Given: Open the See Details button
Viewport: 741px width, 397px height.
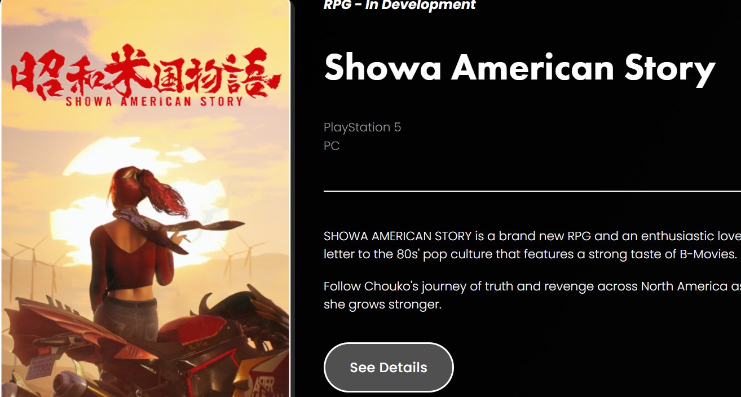Looking at the screenshot, I should click(389, 367).
